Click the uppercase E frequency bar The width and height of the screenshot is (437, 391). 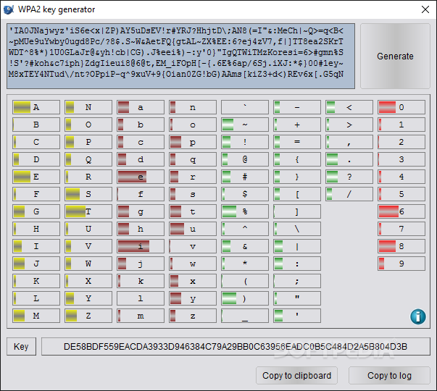[36, 177]
